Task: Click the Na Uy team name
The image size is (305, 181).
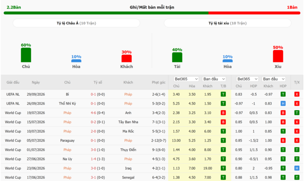Action: click(x=67, y=159)
